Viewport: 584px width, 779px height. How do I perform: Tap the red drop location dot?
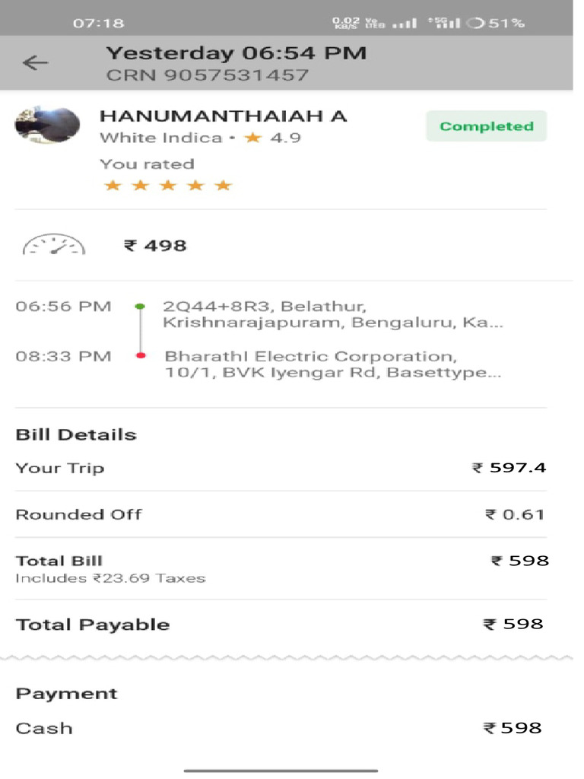140,355
